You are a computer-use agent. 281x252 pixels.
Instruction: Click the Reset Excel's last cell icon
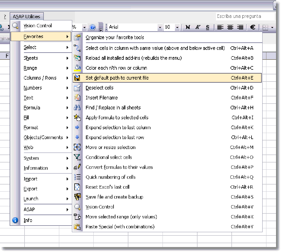tap(77, 187)
